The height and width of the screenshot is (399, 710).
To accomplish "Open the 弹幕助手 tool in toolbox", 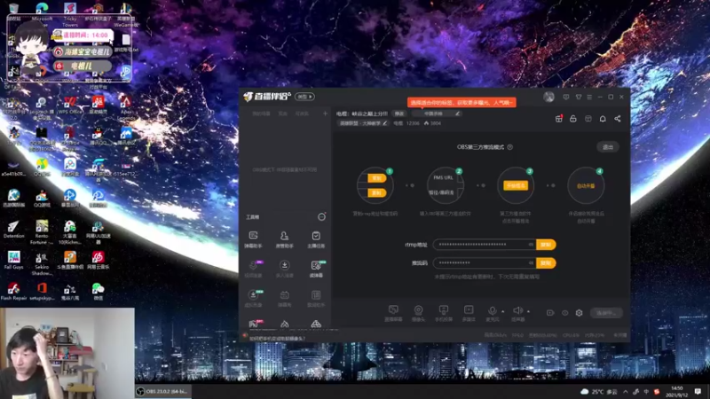I will [x=253, y=239].
